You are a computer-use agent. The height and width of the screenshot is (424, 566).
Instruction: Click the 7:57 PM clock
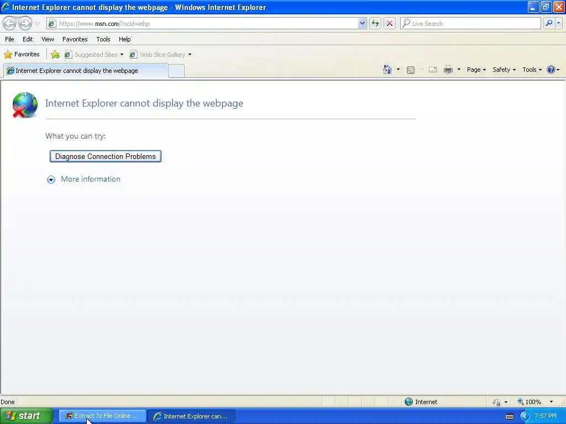click(546, 416)
